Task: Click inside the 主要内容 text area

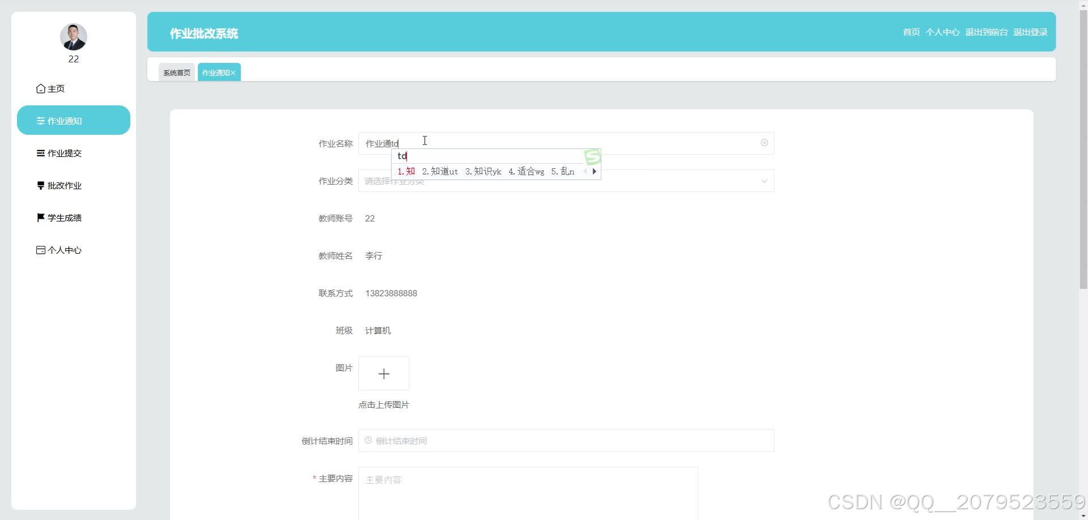Action: coord(527,493)
